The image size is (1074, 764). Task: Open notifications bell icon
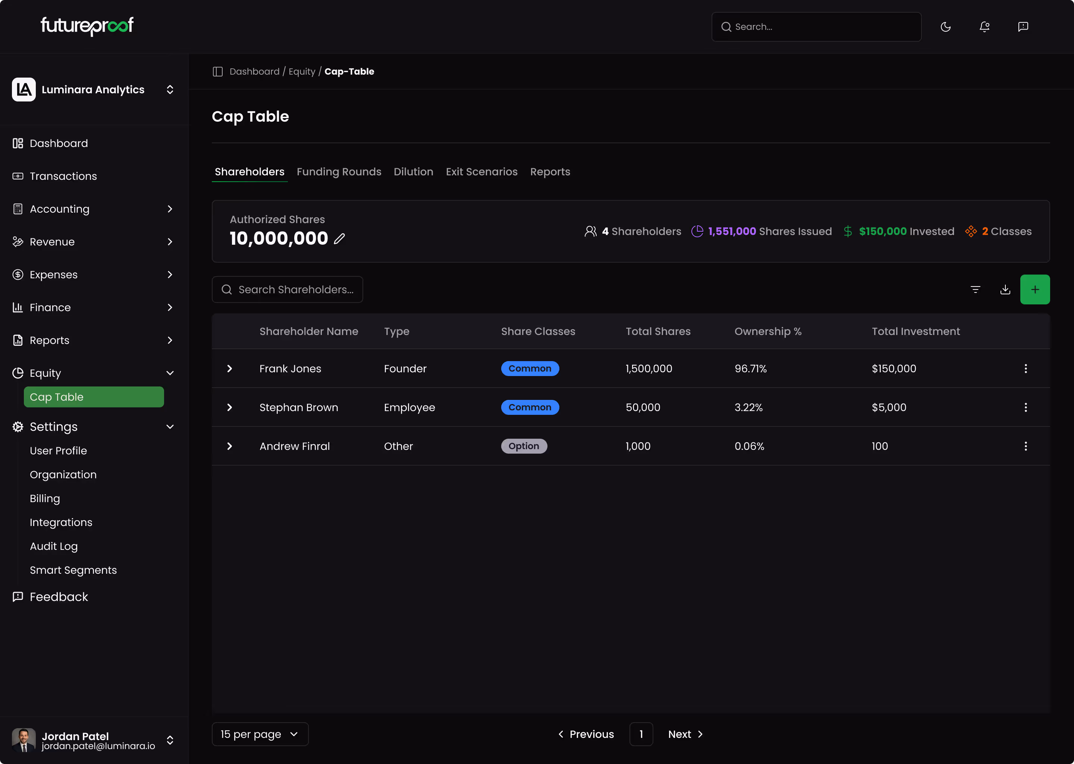(x=984, y=27)
